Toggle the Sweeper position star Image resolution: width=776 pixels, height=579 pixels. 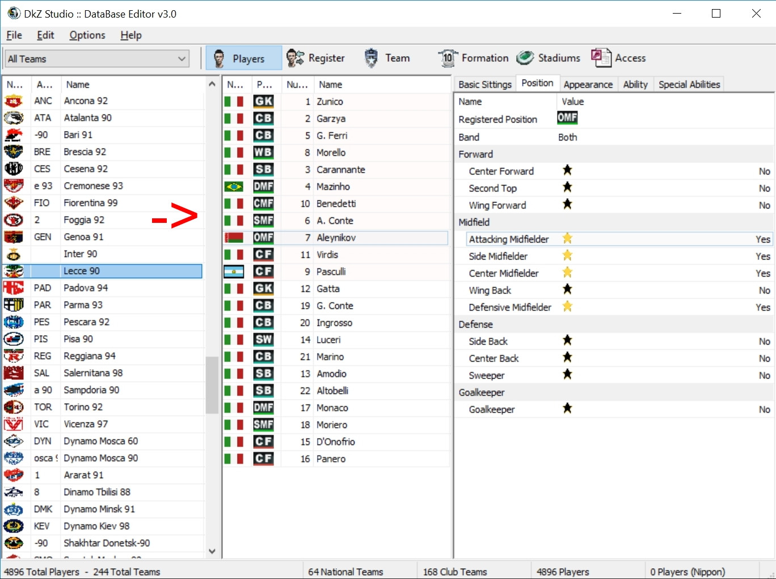pyautogui.click(x=567, y=374)
